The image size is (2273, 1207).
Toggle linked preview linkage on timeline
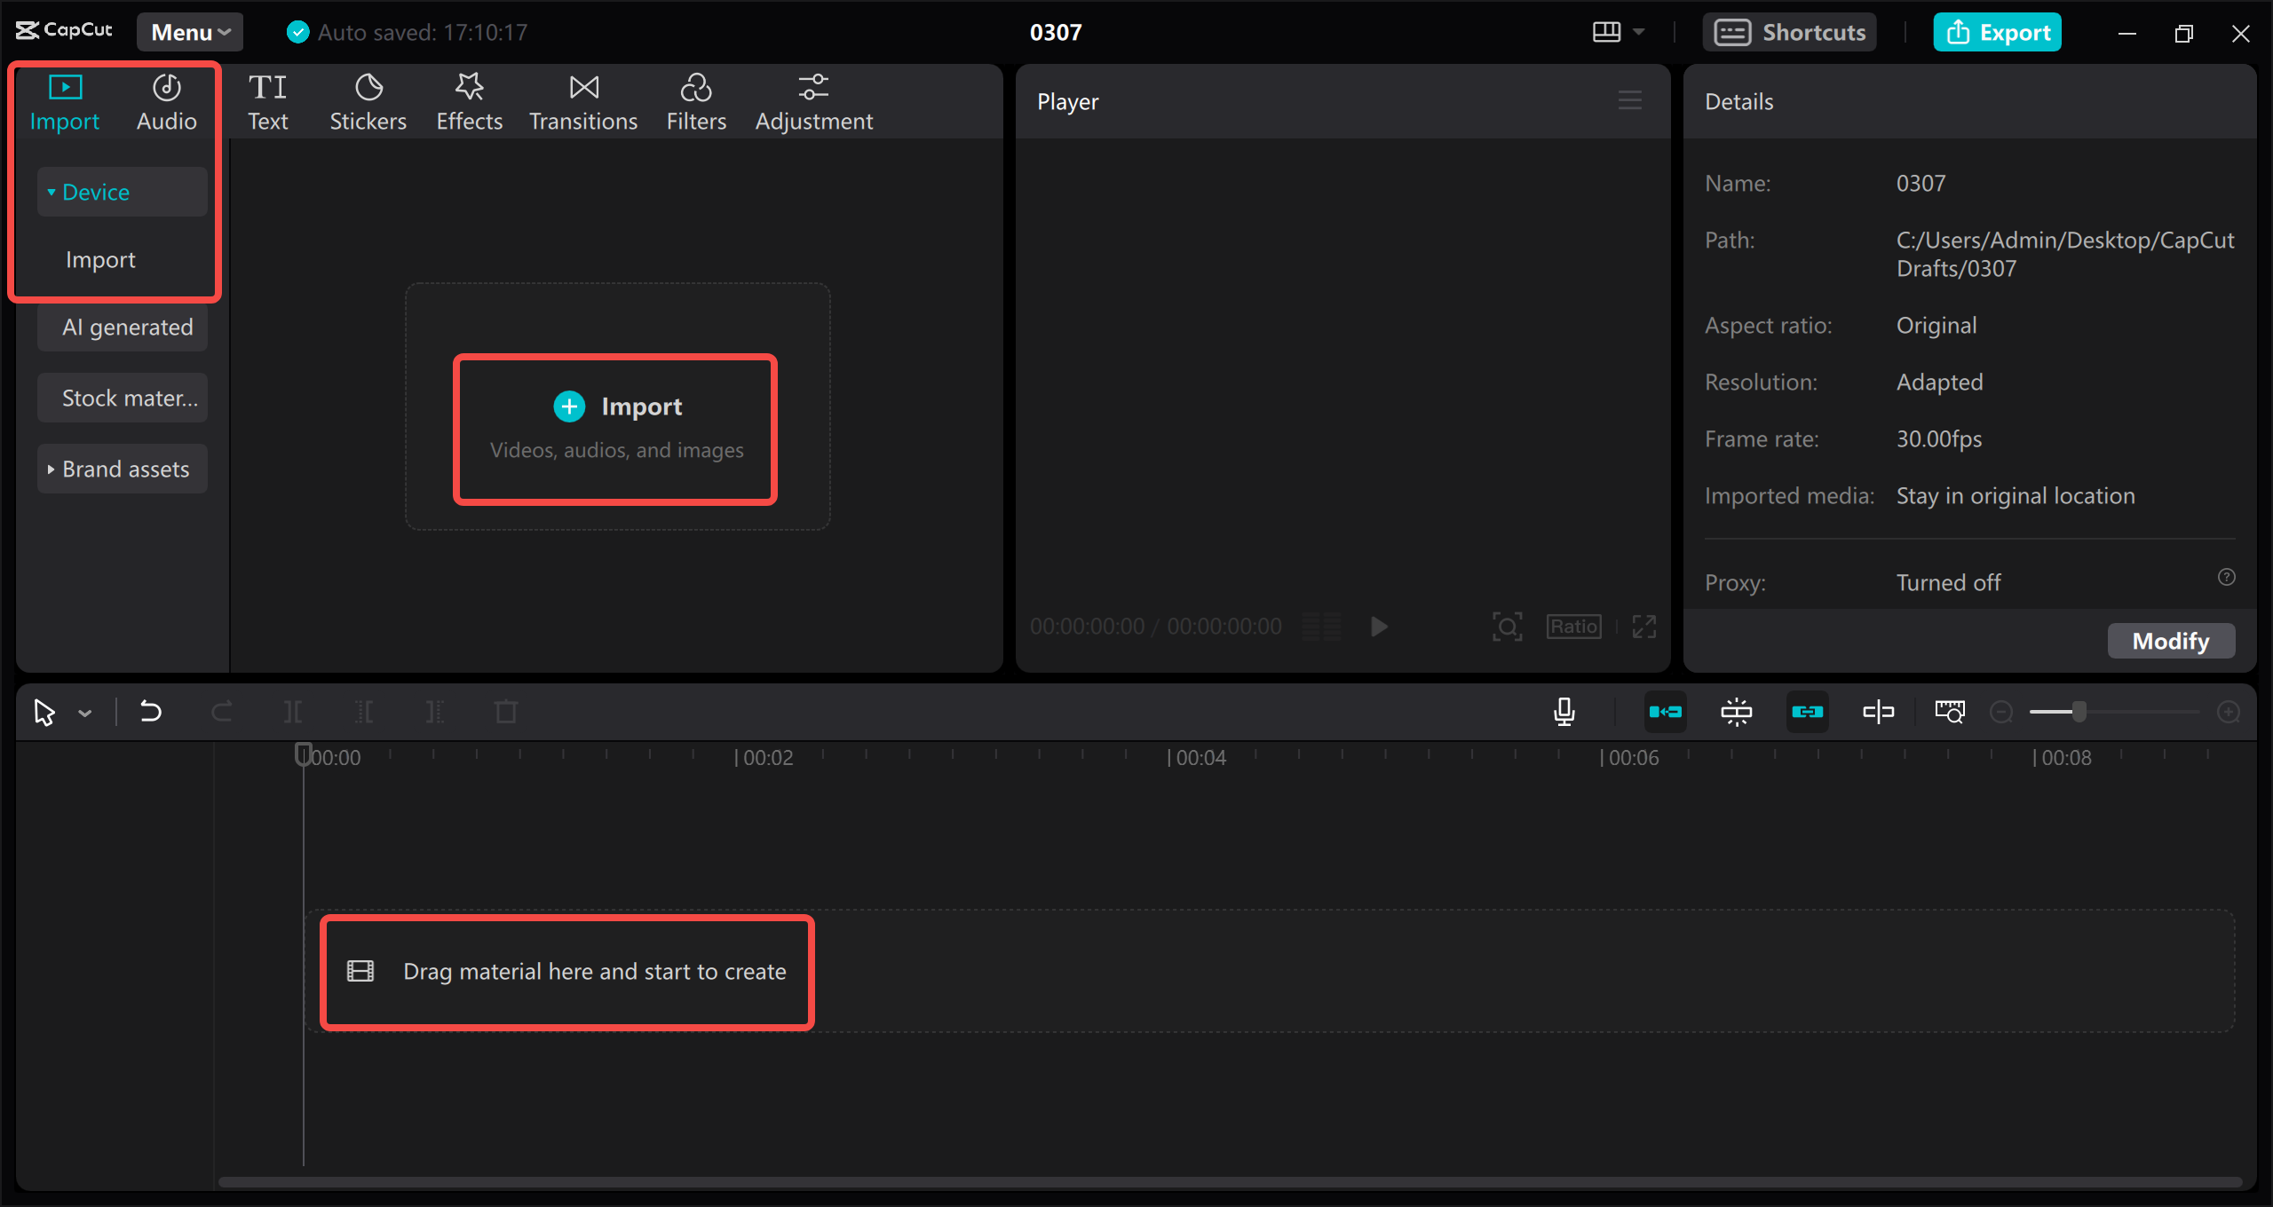(1808, 711)
